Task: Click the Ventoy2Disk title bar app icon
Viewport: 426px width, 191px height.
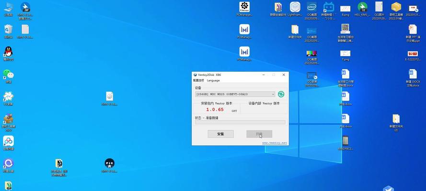Action: pos(195,74)
